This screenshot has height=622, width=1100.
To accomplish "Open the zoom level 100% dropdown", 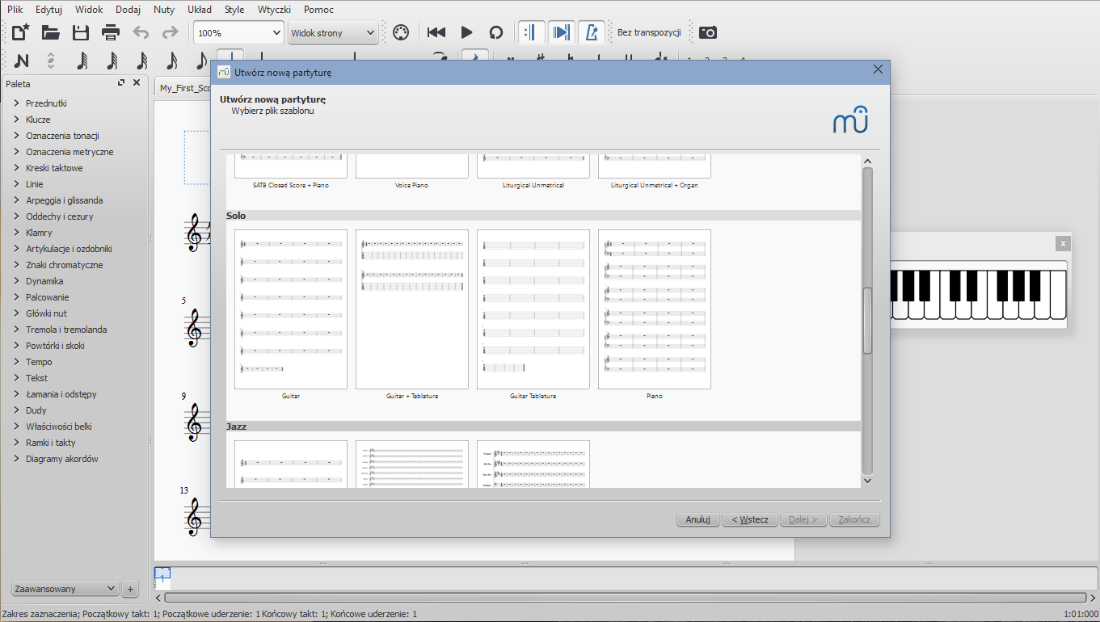I will pyautogui.click(x=238, y=33).
